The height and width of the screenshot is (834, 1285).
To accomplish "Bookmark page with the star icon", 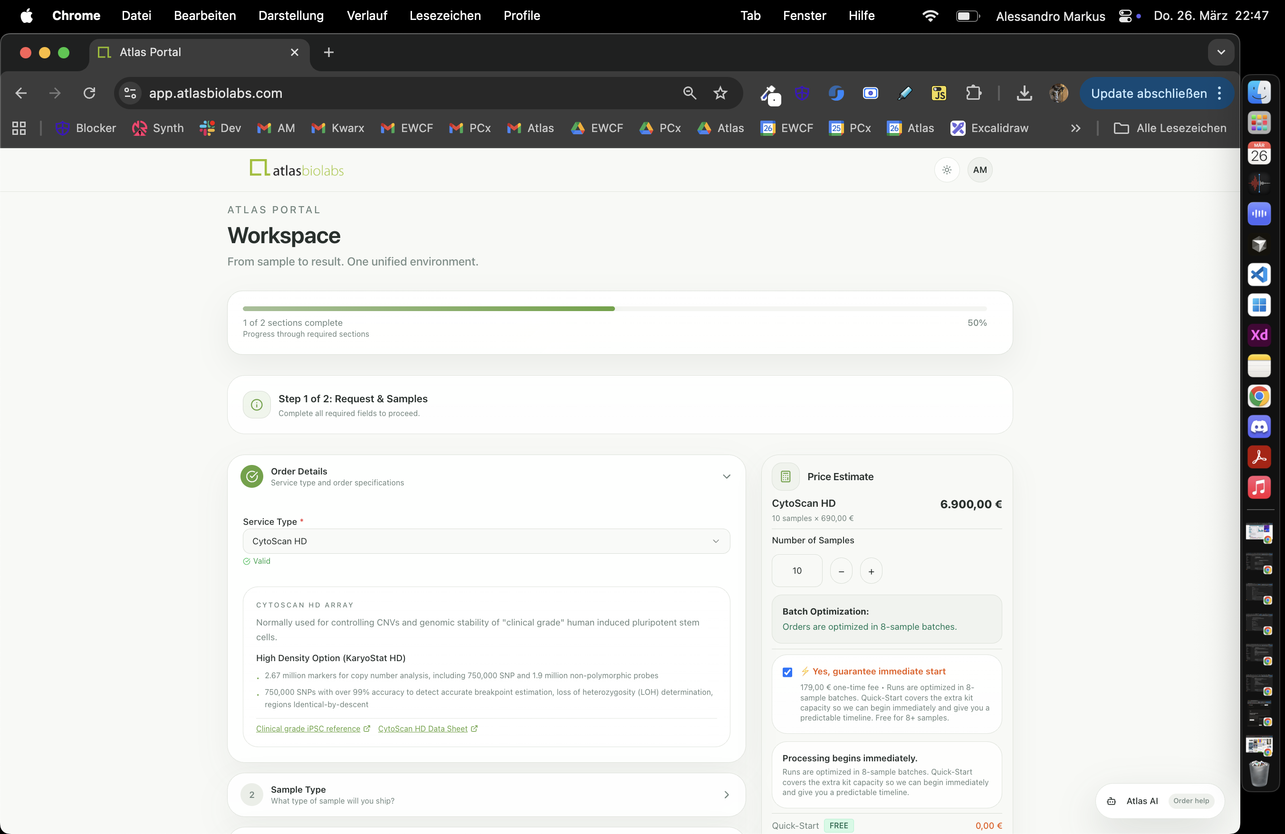I will click(720, 93).
